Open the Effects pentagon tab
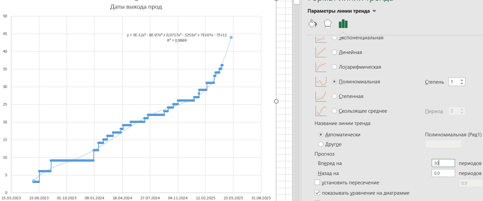Viewport: 483px width, 201px height. (x=328, y=24)
